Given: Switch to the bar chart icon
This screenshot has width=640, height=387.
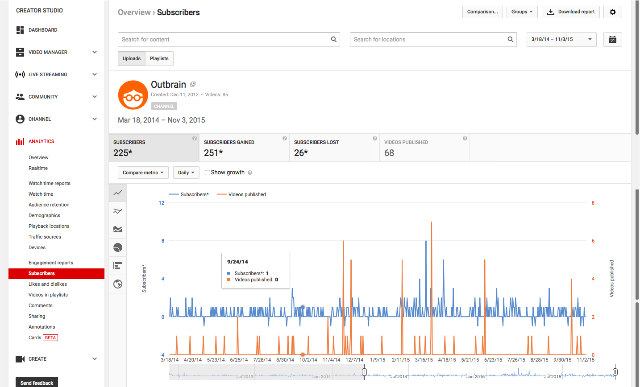Looking at the screenshot, I should 118,266.
